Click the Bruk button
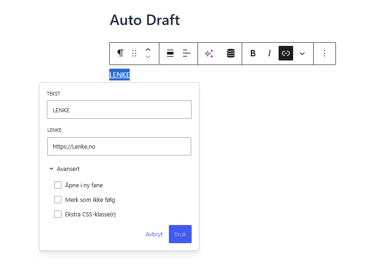This screenshot has width=386, height=265. (x=180, y=234)
